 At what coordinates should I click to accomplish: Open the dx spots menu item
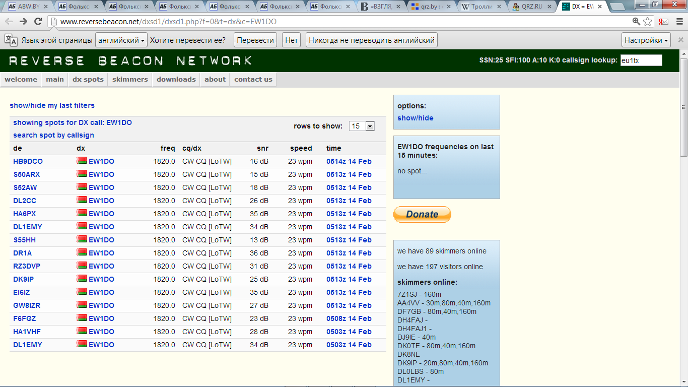click(x=88, y=79)
